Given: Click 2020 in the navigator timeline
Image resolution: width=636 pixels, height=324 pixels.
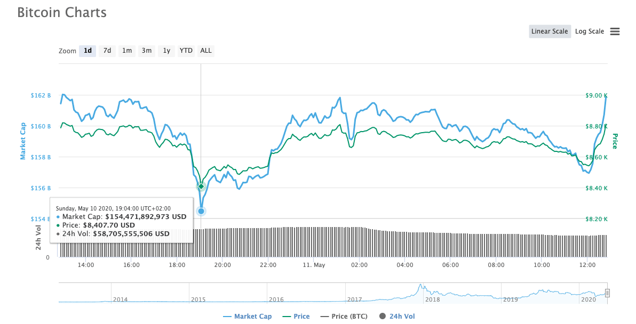Looking at the screenshot, I should click(x=589, y=299).
